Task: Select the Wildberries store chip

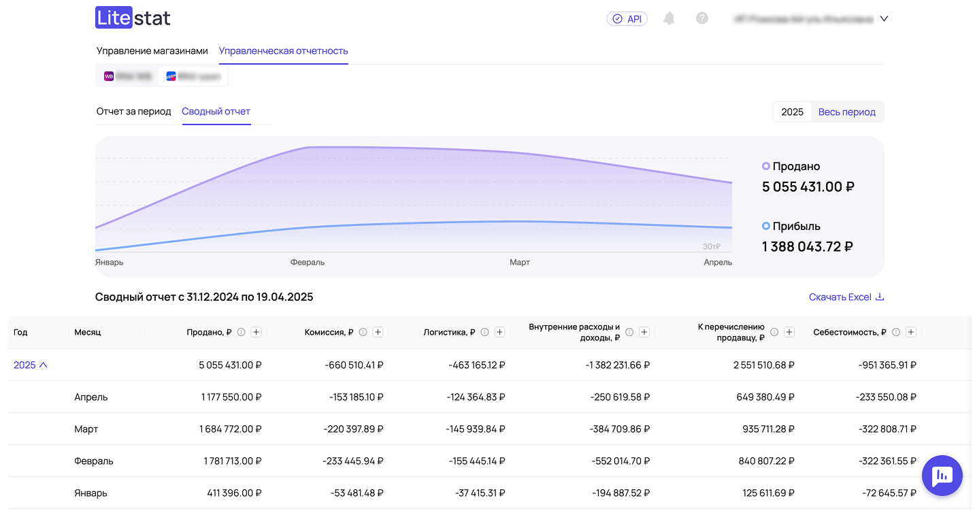Action: (128, 76)
